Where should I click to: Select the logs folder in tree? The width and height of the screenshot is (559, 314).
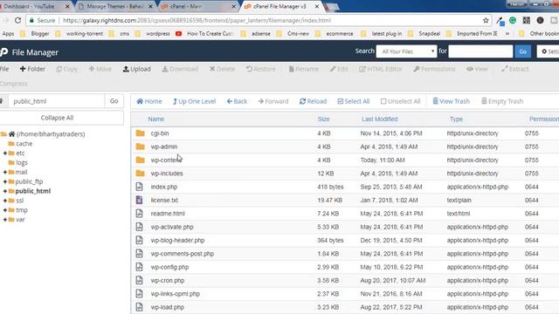pos(21,163)
